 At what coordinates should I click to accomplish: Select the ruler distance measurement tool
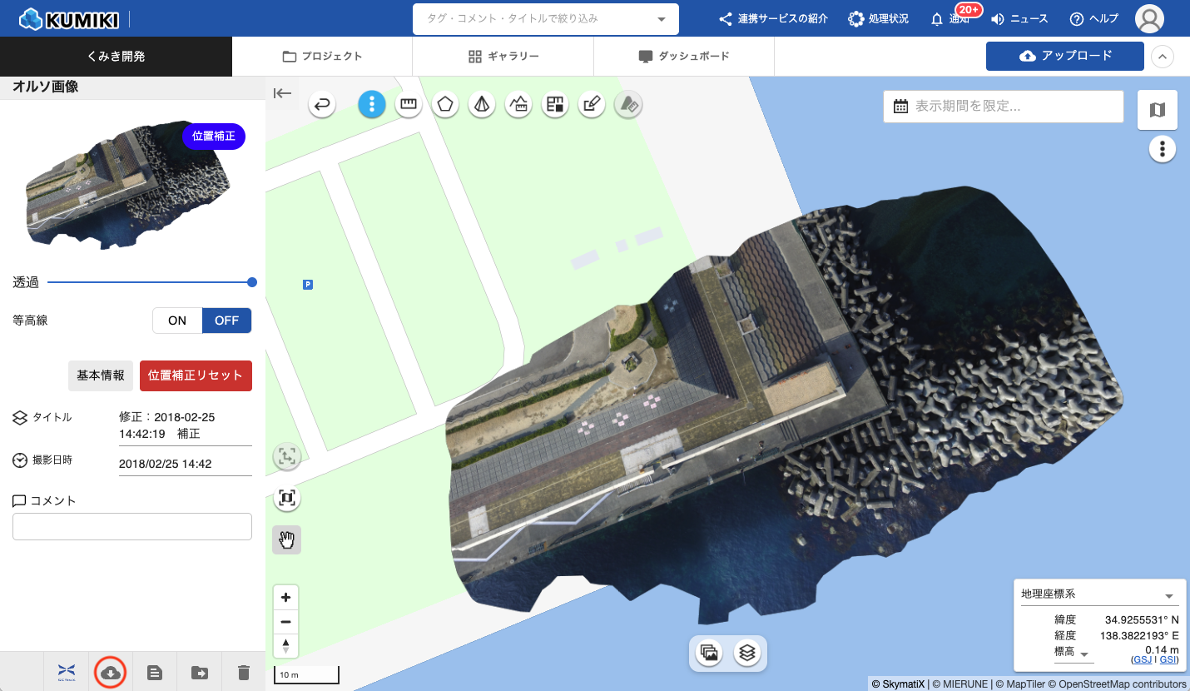tap(408, 104)
